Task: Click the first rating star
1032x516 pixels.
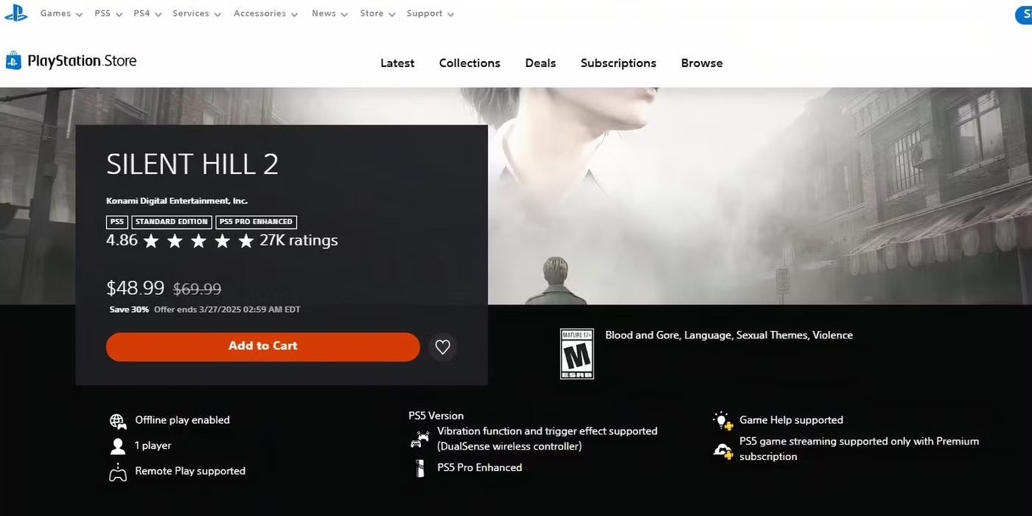Action: click(151, 241)
